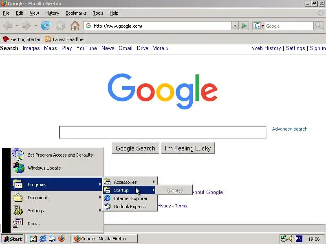The image size is (326, 244).
Task: Click the Settings gear icon in Start menu
Action: (x=18, y=210)
